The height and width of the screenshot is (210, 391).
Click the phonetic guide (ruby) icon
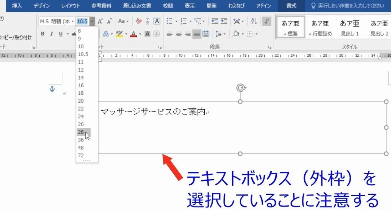click(148, 21)
